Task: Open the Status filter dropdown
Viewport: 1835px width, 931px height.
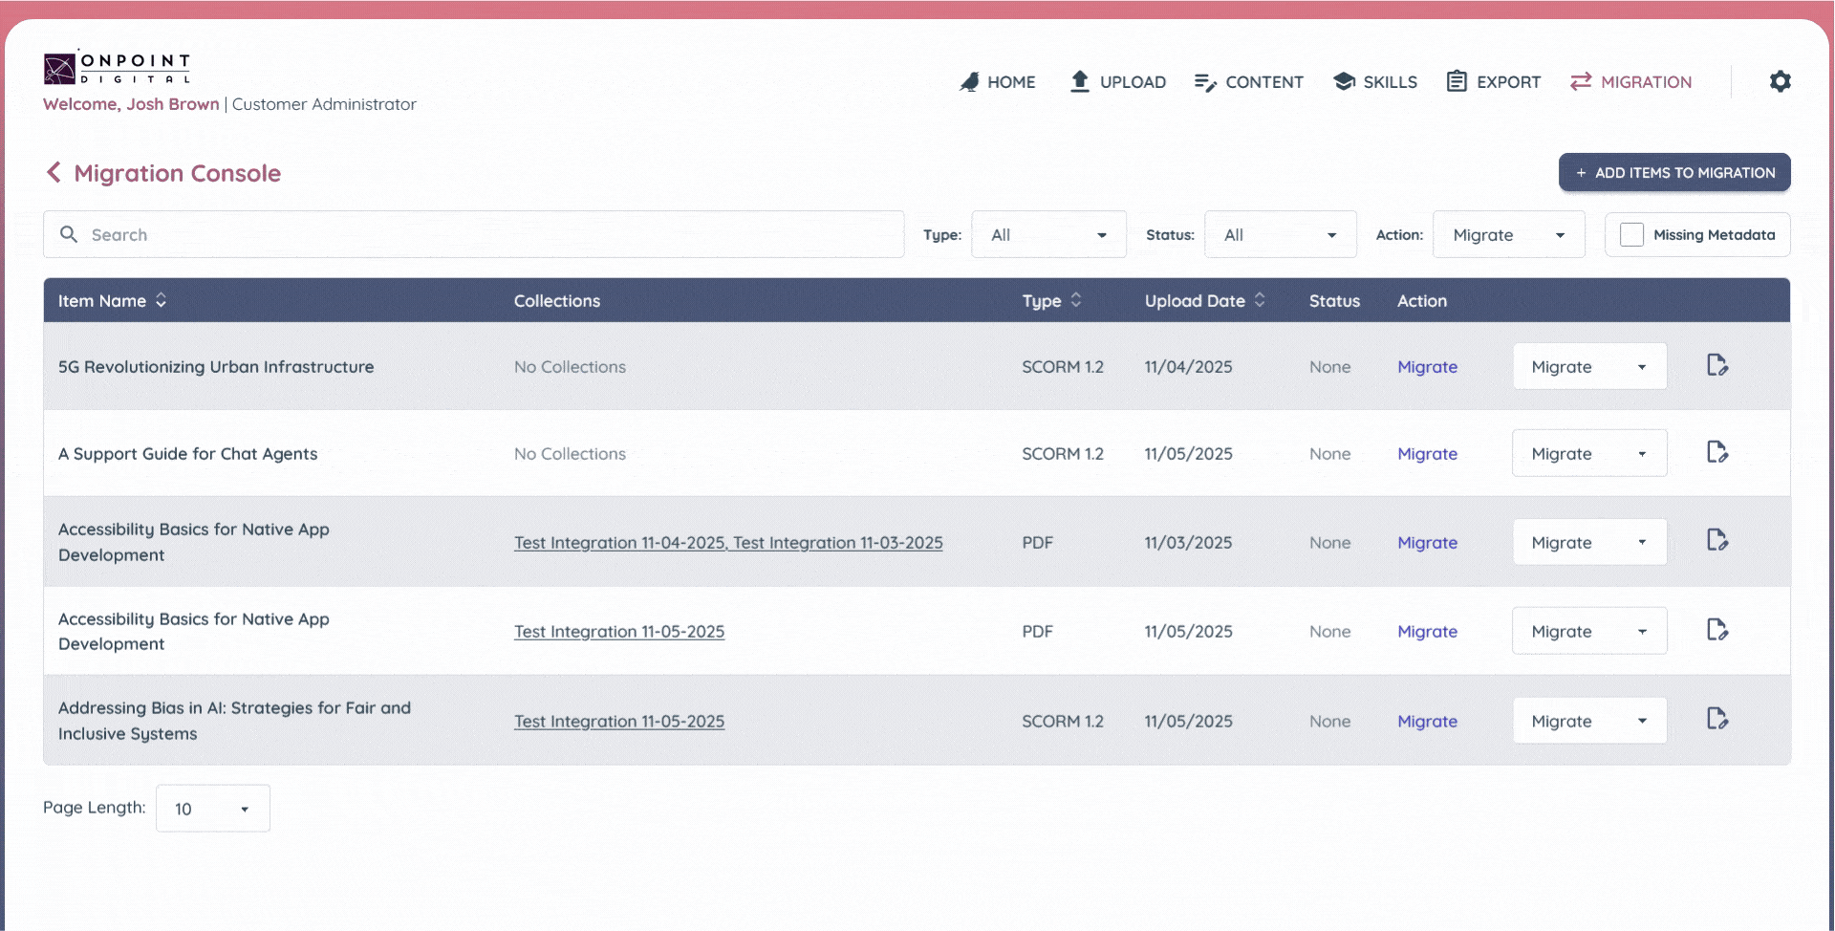Action: point(1280,235)
